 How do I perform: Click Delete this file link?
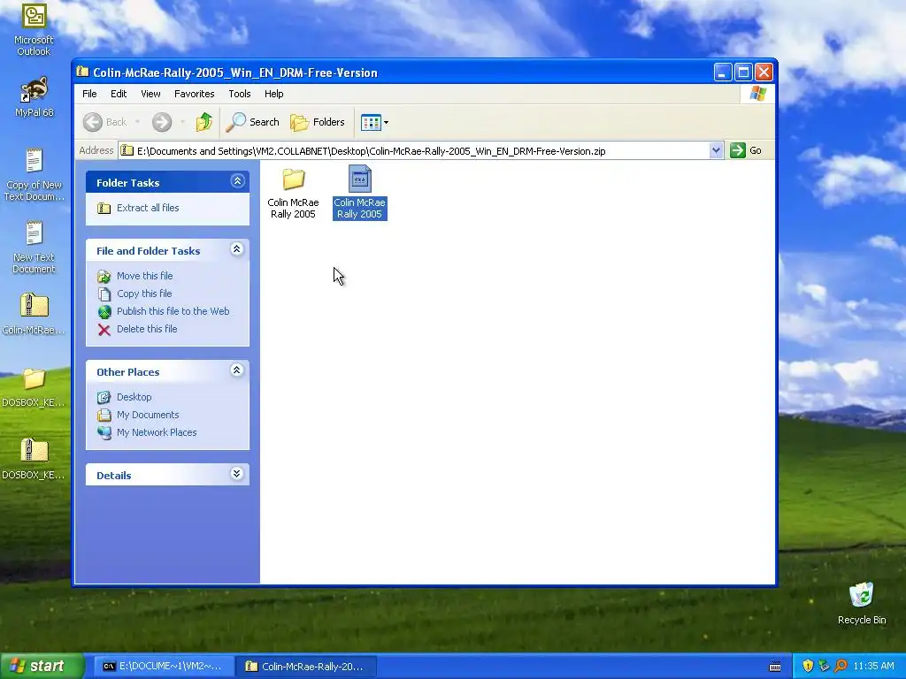(x=147, y=329)
